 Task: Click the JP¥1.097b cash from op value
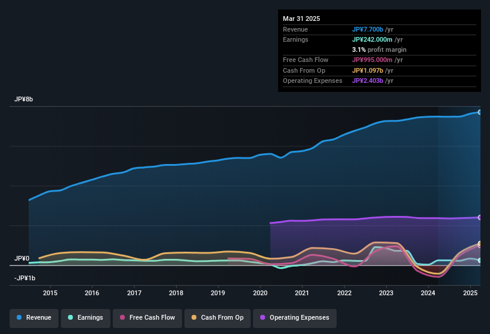coord(368,70)
